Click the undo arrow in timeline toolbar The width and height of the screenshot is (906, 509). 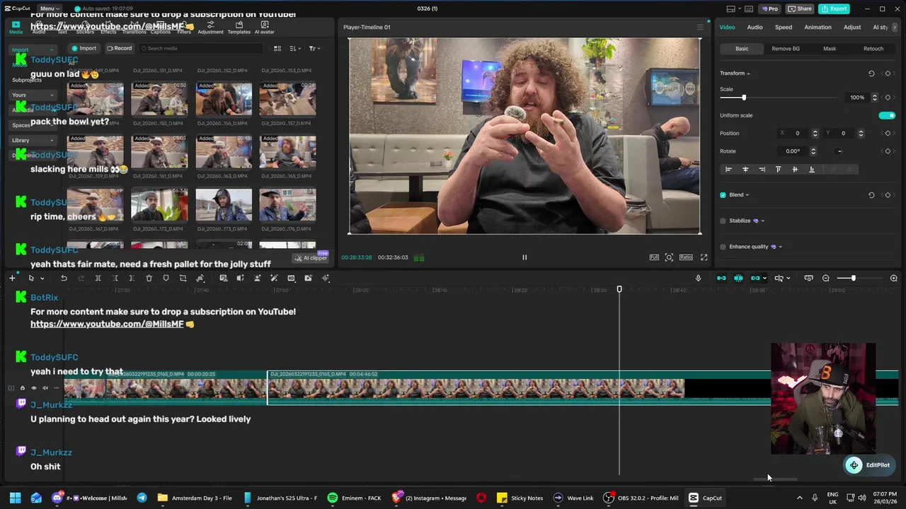point(64,279)
